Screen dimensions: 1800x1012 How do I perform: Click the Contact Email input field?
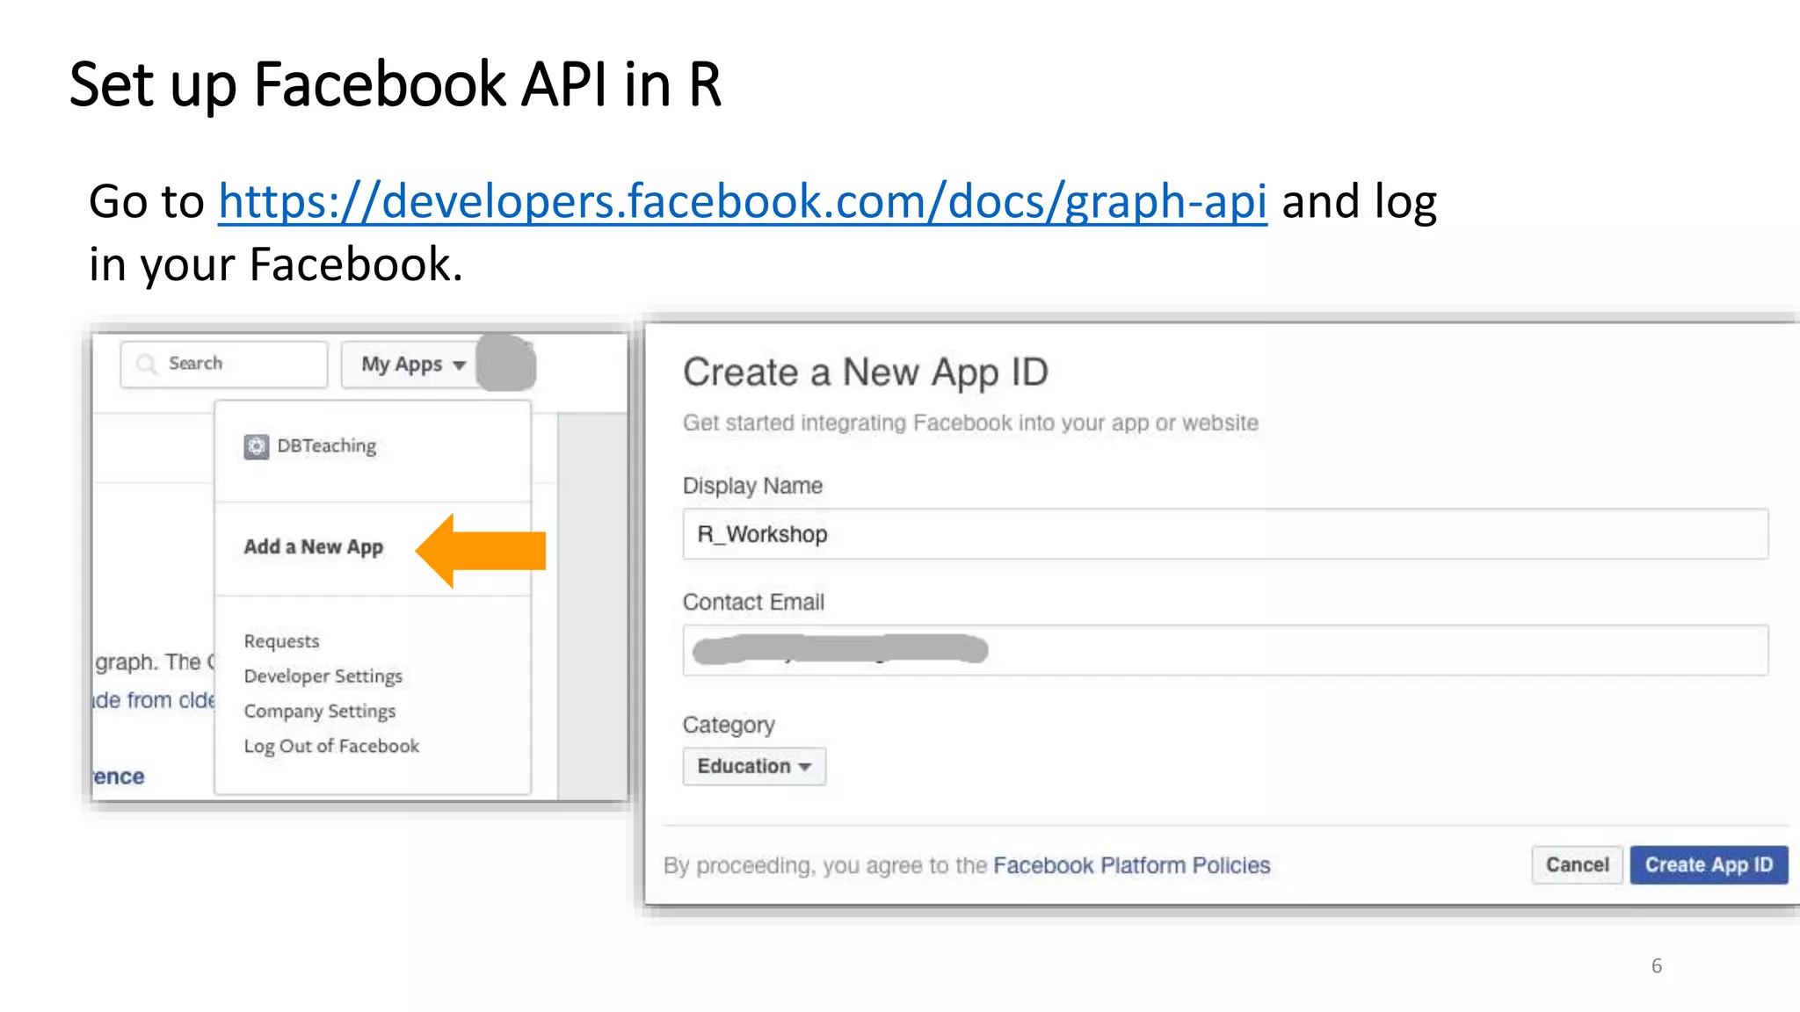[1225, 650]
